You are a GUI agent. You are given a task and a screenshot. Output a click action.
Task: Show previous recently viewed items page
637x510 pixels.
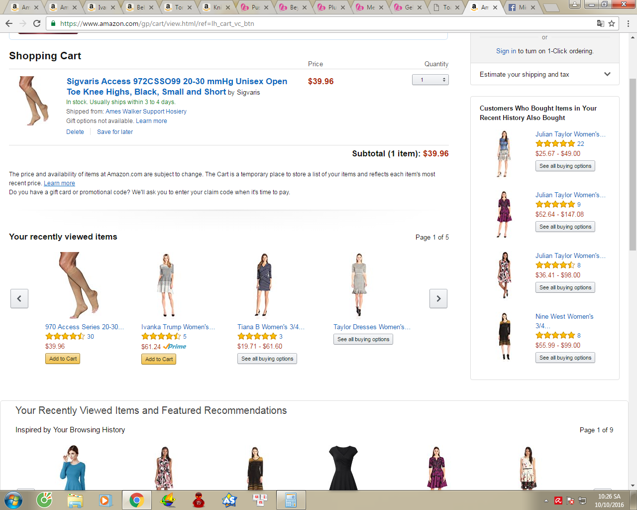click(19, 298)
